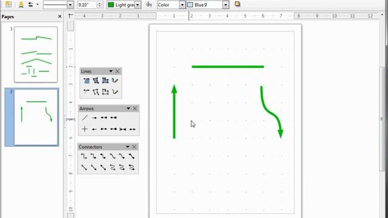
Task: Select the unfilled Polygon tool in Lines
Action: pyautogui.click(x=96, y=92)
